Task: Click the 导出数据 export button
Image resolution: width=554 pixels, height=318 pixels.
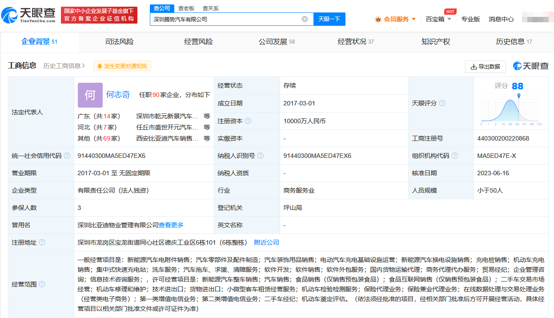Action: tap(485, 66)
